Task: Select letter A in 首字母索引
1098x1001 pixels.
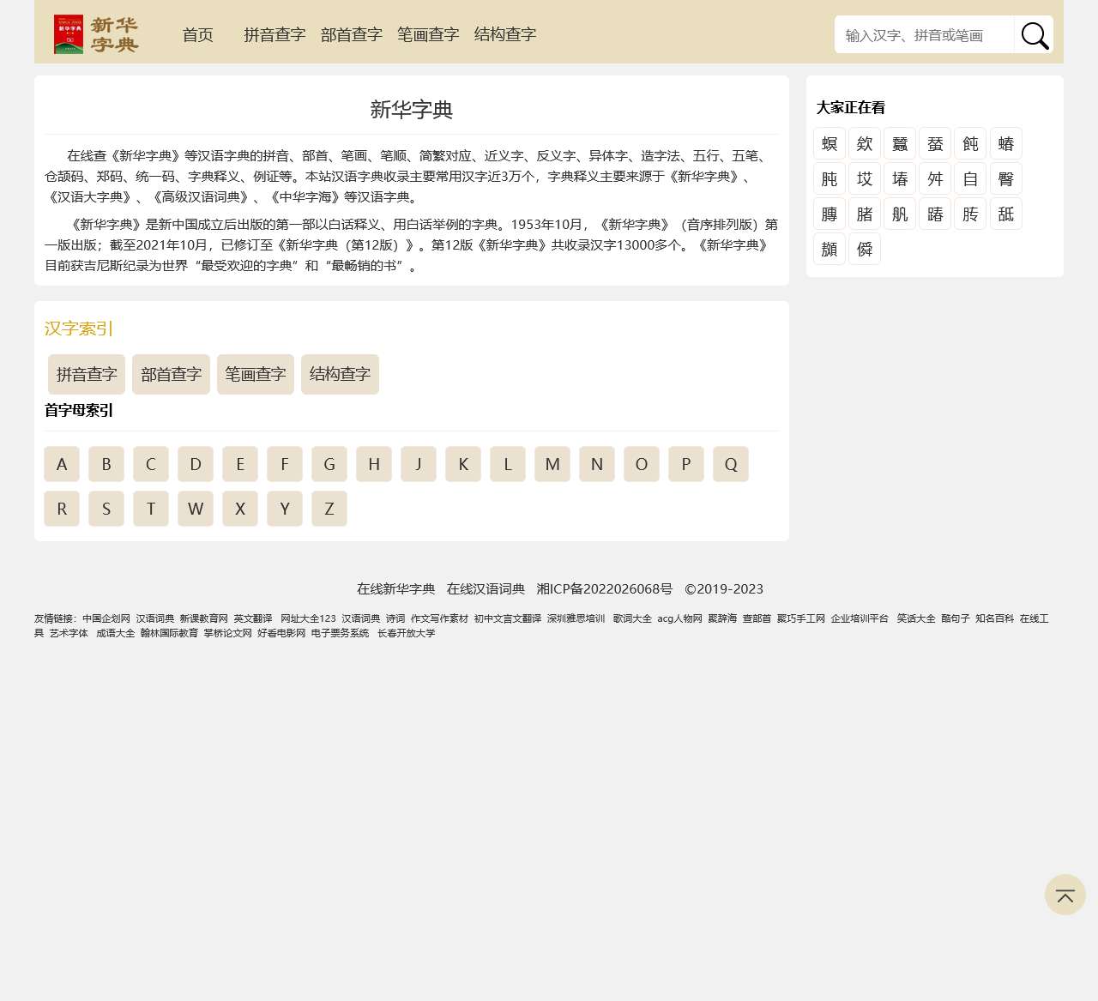Action: pos(62,464)
